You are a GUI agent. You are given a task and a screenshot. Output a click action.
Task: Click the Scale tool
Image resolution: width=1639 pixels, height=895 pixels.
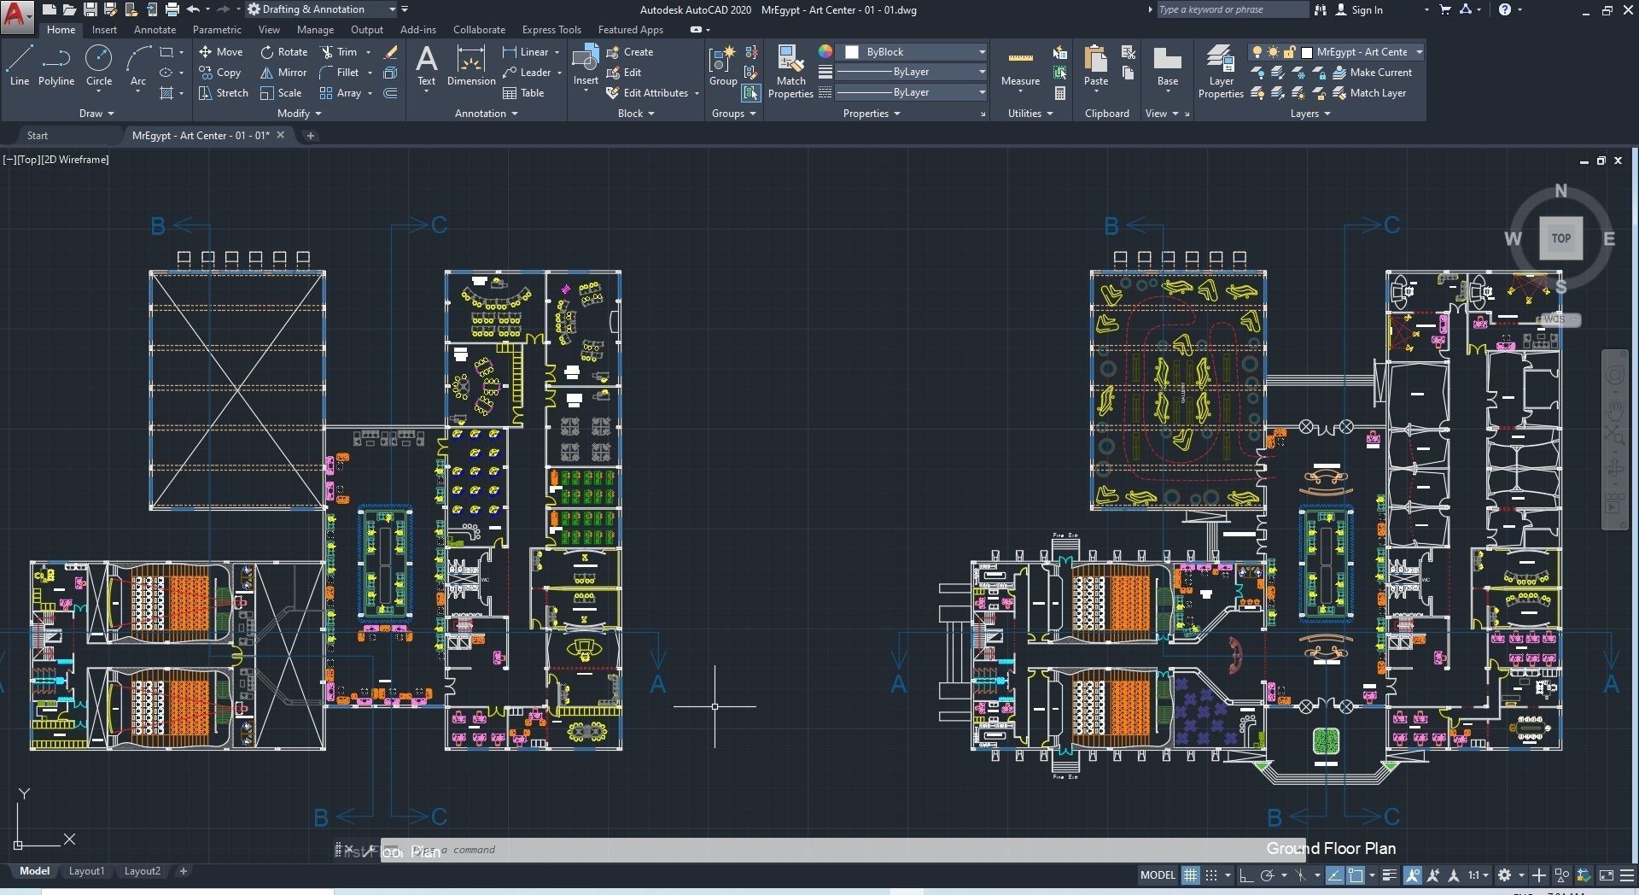click(281, 93)
